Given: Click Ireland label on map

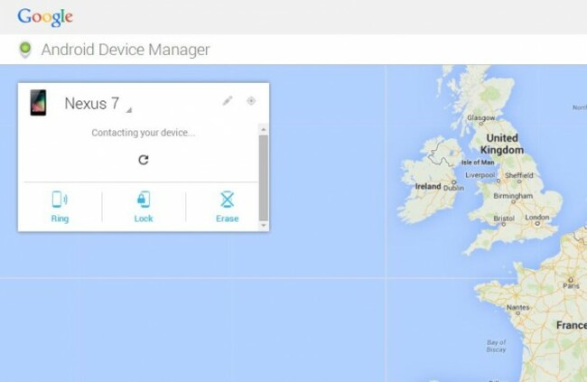Looking at the screenshot, I should (x=428, y=186).
